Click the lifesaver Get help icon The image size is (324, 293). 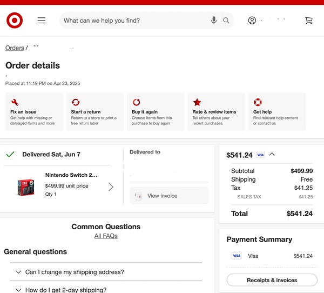click(258, 102)
